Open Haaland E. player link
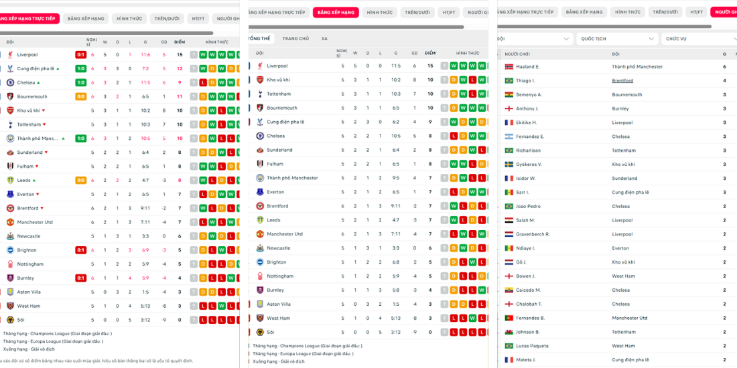The height and width of the screenshot is (368, 737). pyautogui.click(x=528, y=67)
